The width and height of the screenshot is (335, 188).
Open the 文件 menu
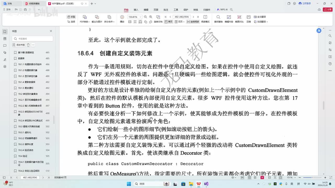click(7, 10)
